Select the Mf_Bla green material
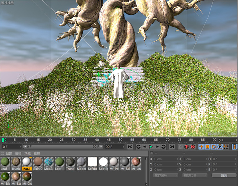 5,179
